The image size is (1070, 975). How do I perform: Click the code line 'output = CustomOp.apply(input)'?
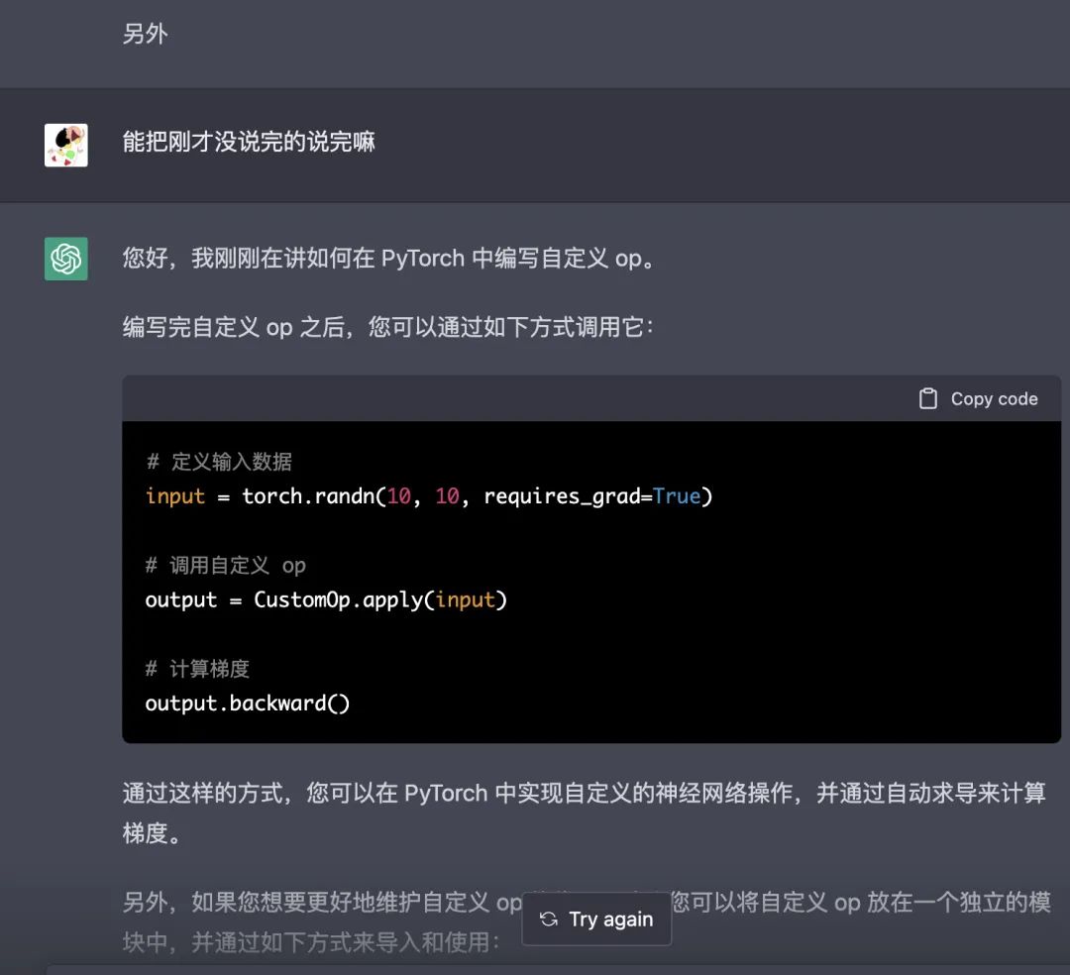click(326, 599)
